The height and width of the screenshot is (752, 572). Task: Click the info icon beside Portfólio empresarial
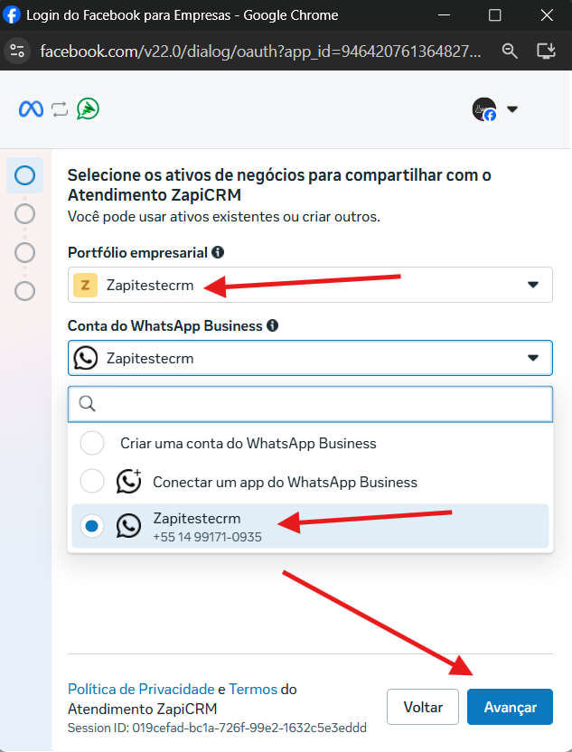point(218,252)
